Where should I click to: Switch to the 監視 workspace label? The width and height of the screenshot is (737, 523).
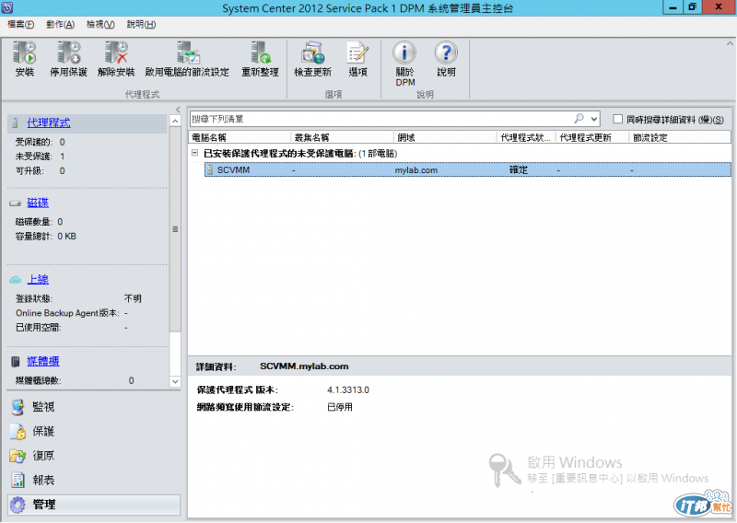(43, 407)
